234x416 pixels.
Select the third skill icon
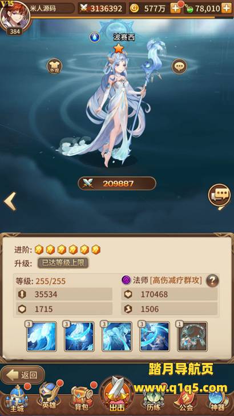tap(117, 337)
